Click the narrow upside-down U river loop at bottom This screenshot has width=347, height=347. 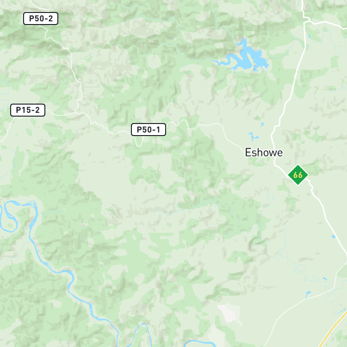click(142, 335)
